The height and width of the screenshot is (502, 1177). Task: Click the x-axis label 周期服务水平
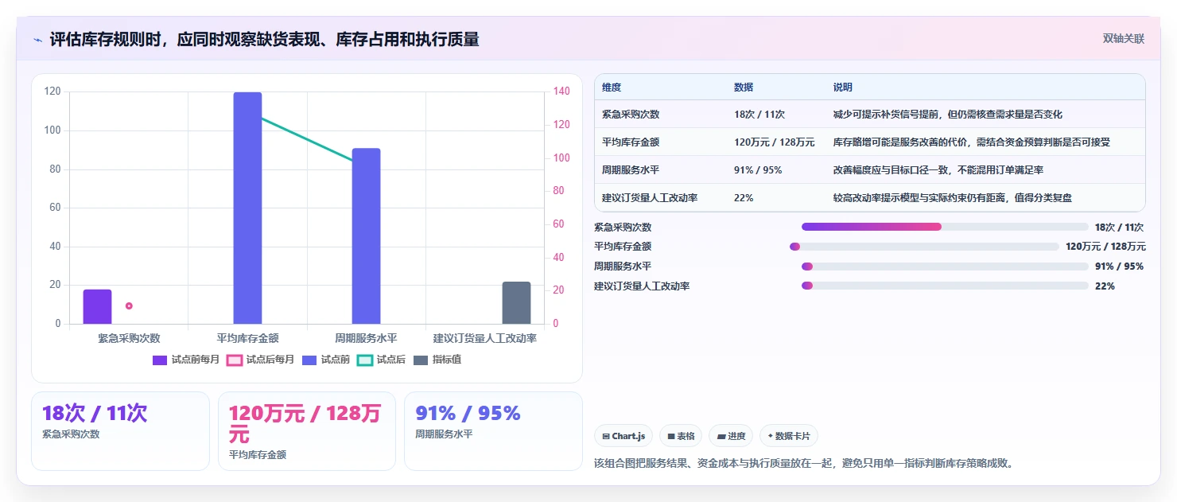(x=366, y=338)
